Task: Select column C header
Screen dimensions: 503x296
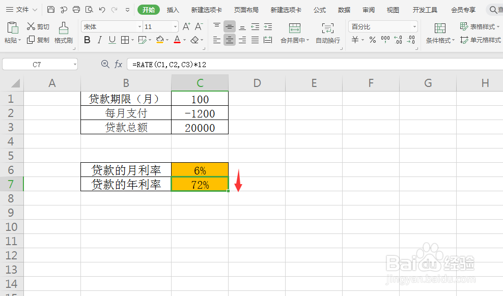Action: click(x=200, y=83)
